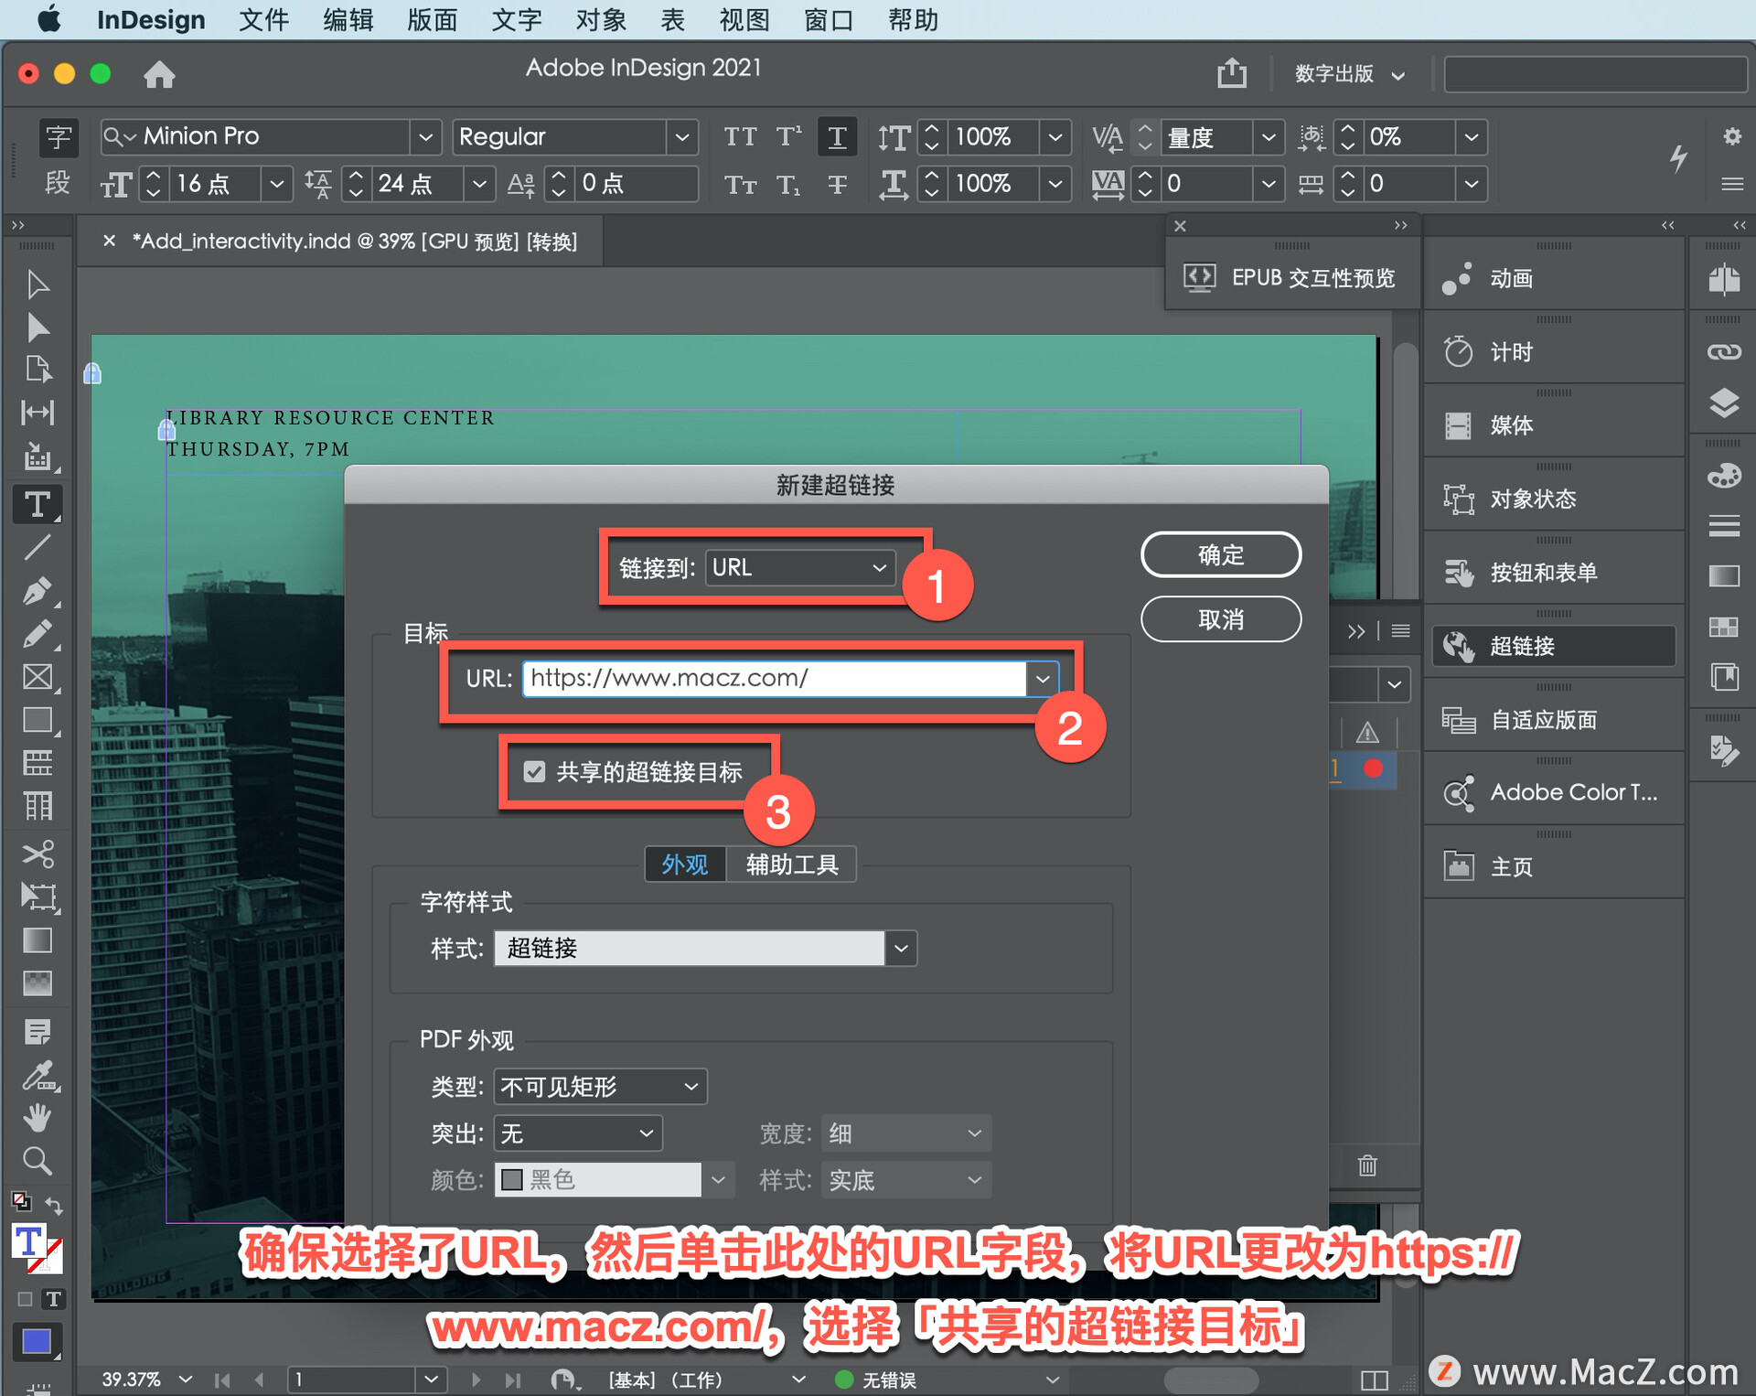1756x1396 pixels.
Task: Open the Hyperlinks panel
Action: pos(1553,646)
